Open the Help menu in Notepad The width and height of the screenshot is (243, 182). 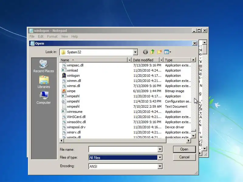click(74, 36)
